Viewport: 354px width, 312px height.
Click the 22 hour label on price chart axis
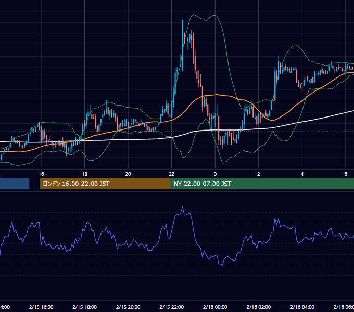point(172,174)
